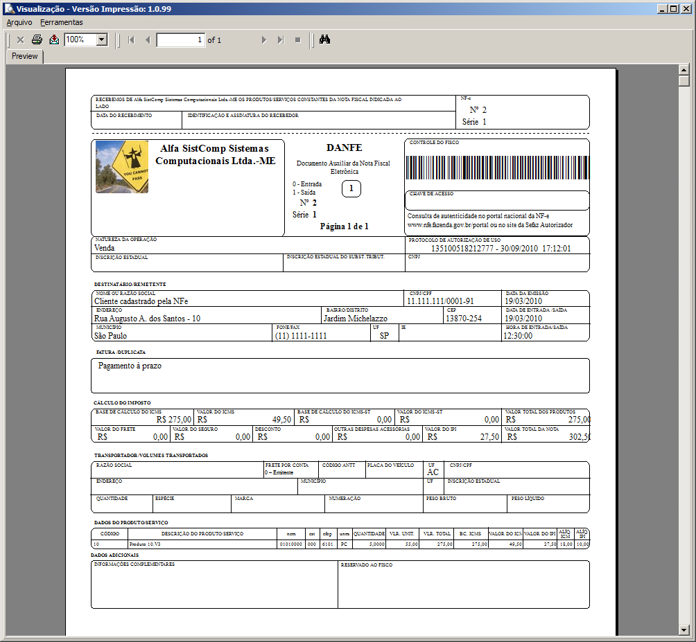Select the Preview tab
This screenshot has width=696, height=642.
[x=24, y=56]
